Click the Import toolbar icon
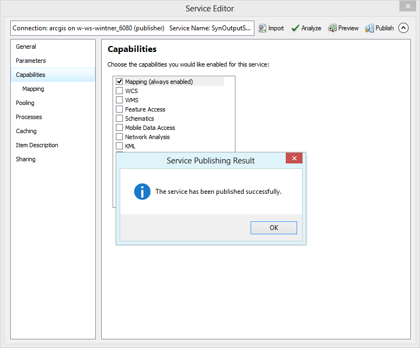The width and height of the screenshot is (420, 348). [262, 28]
